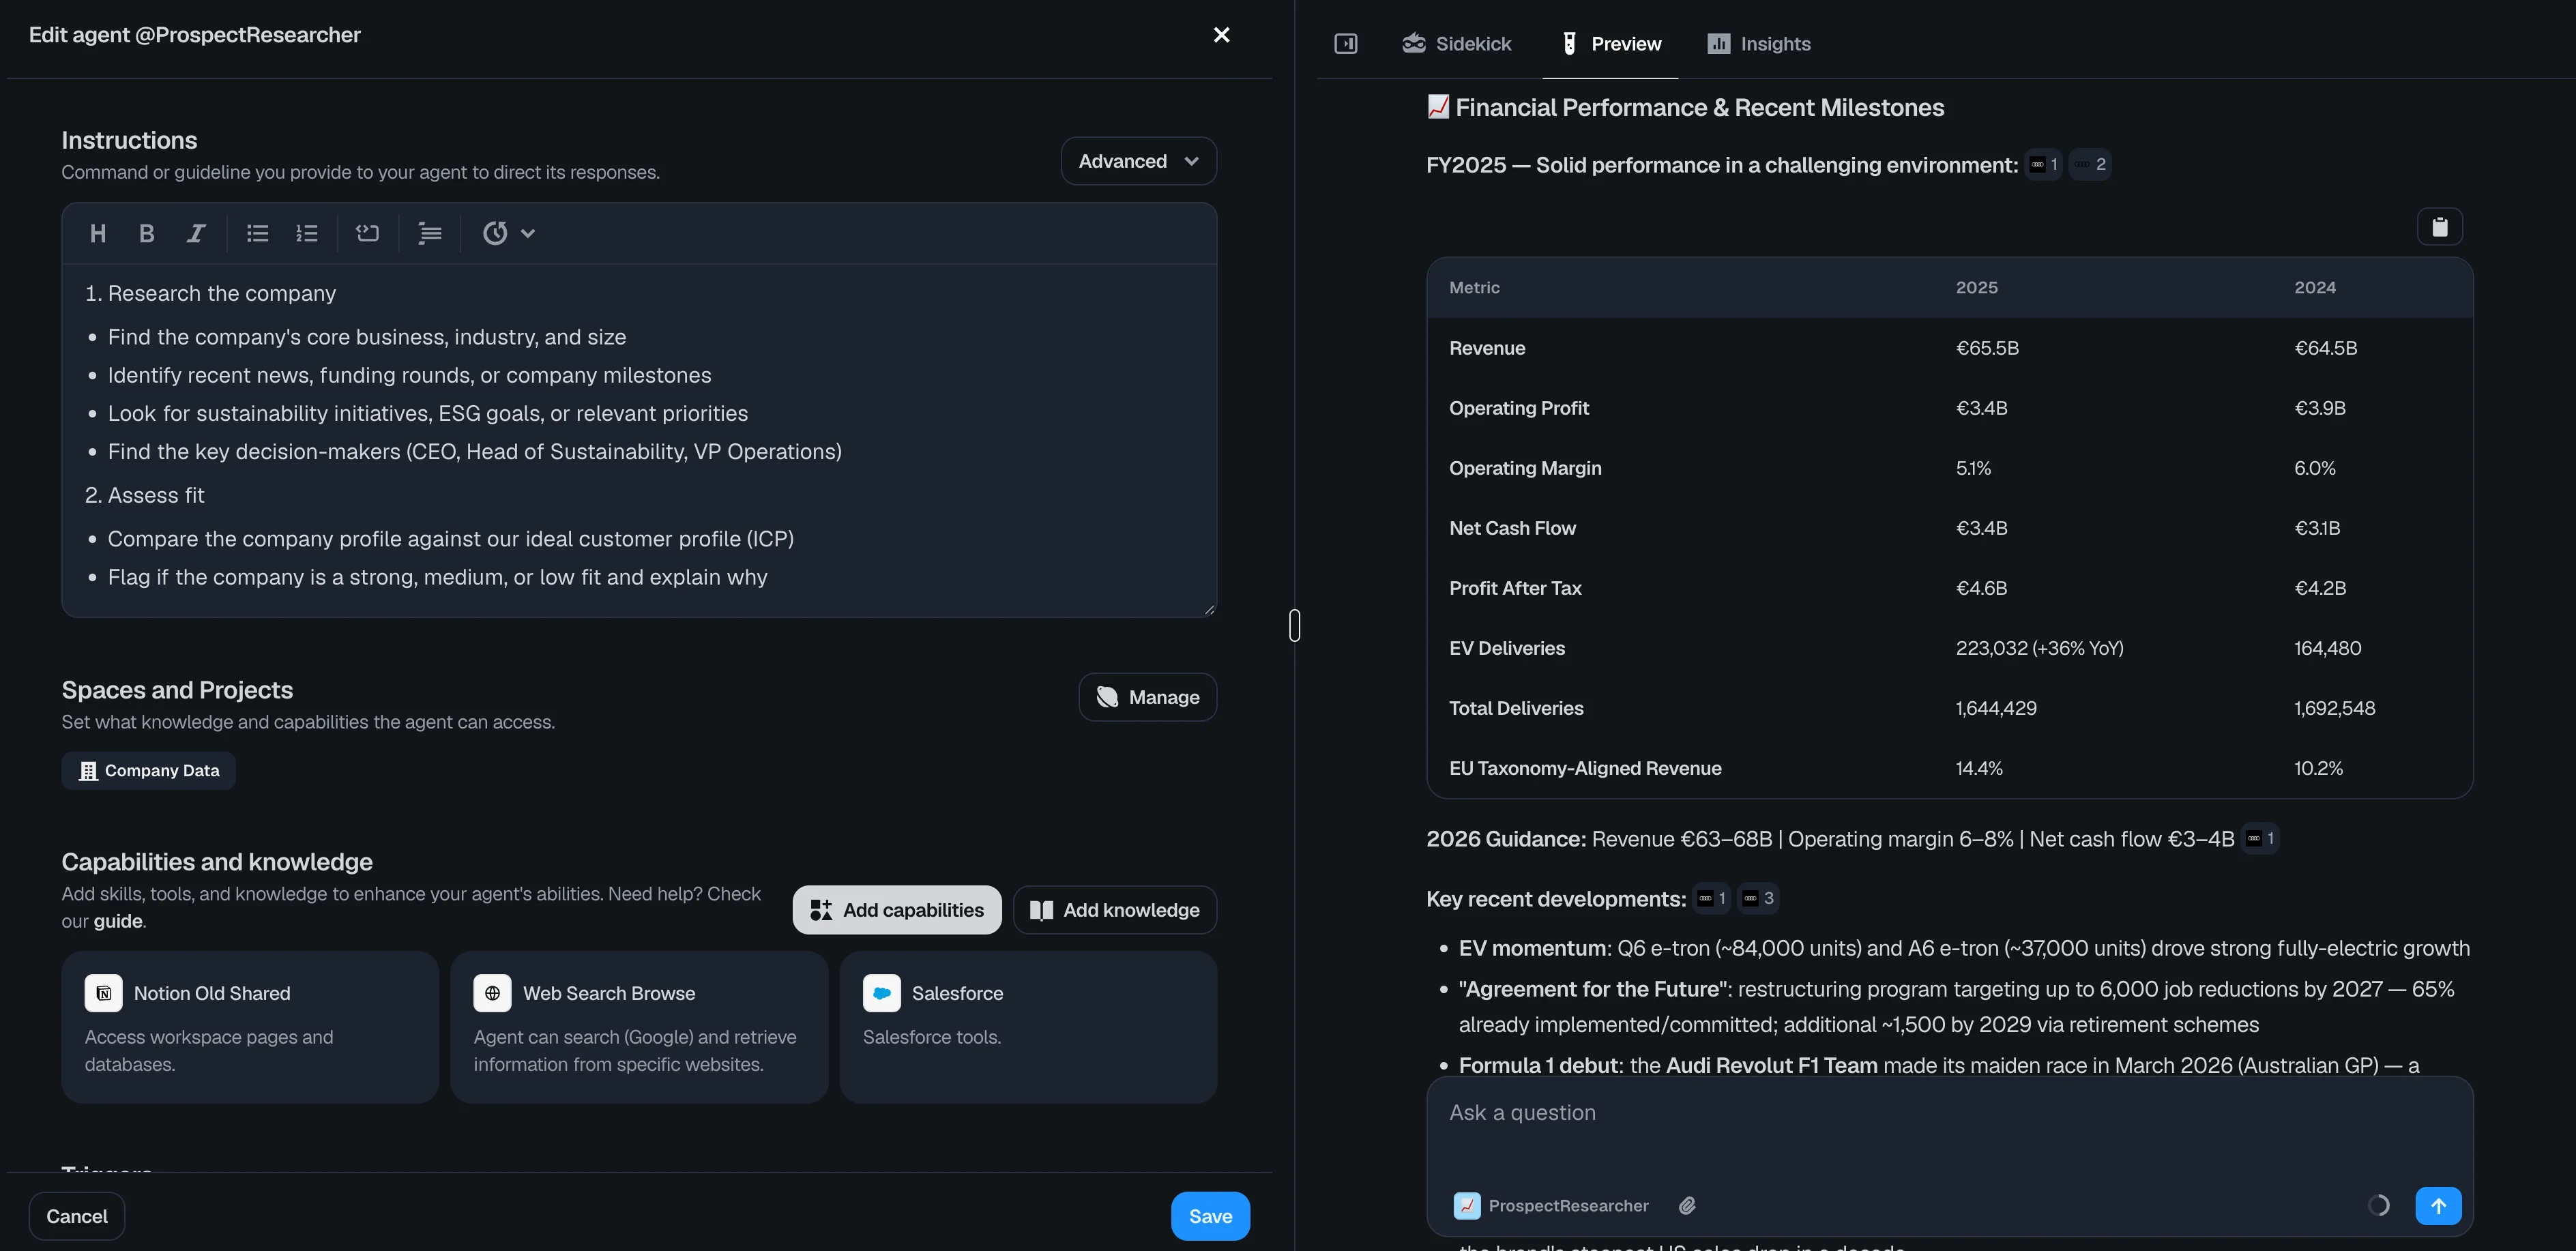Click the paragraph block icon in editor toolbar
The image size is (2576, 1251).
[x=430, y=233]
